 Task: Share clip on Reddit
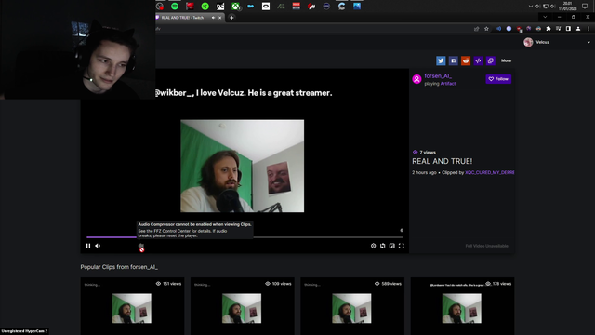point(466,60)
